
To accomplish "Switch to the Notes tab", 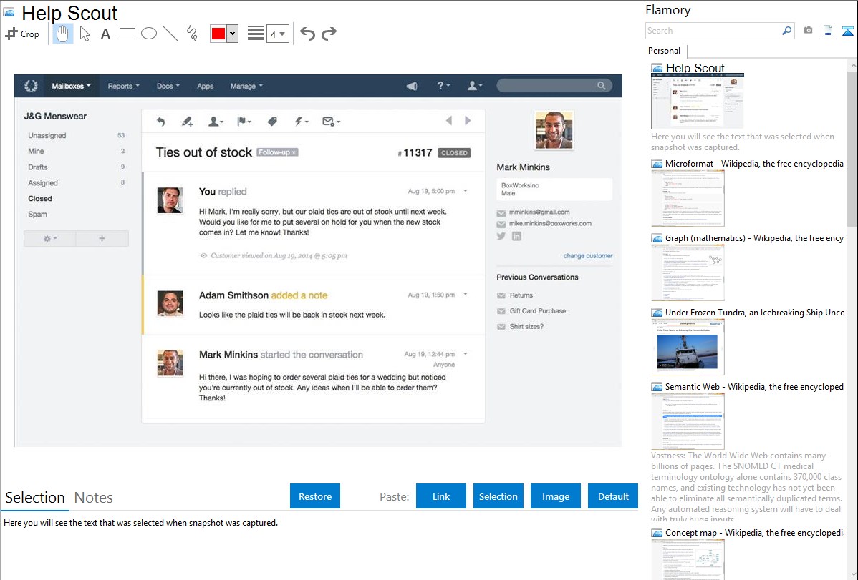I will pyautogui.click(x=94, y=498).
